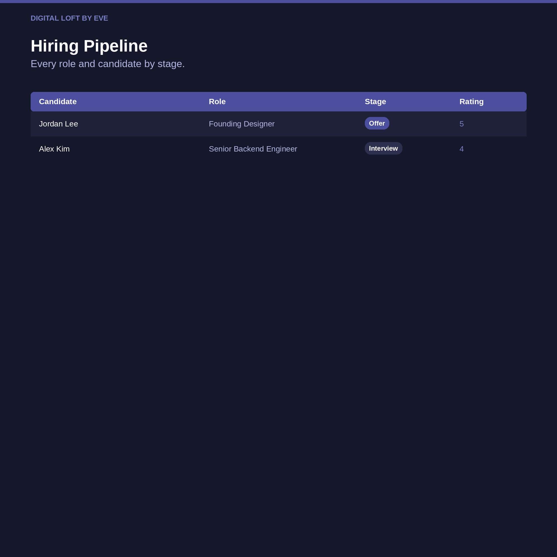Click the Offer stage badge
The width and height of the screenshot is (557, 557).
(x=377, y=123)
